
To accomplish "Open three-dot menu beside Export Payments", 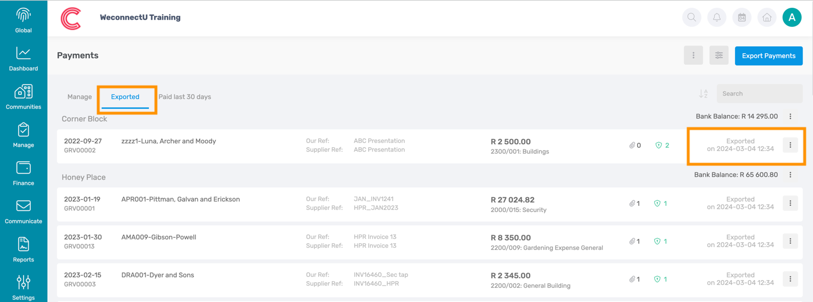I will [693, 55].
